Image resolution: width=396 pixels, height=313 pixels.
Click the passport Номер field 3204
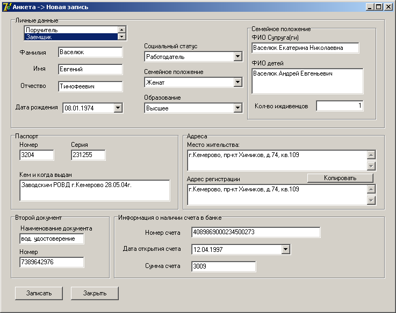(x=37, y=155)
